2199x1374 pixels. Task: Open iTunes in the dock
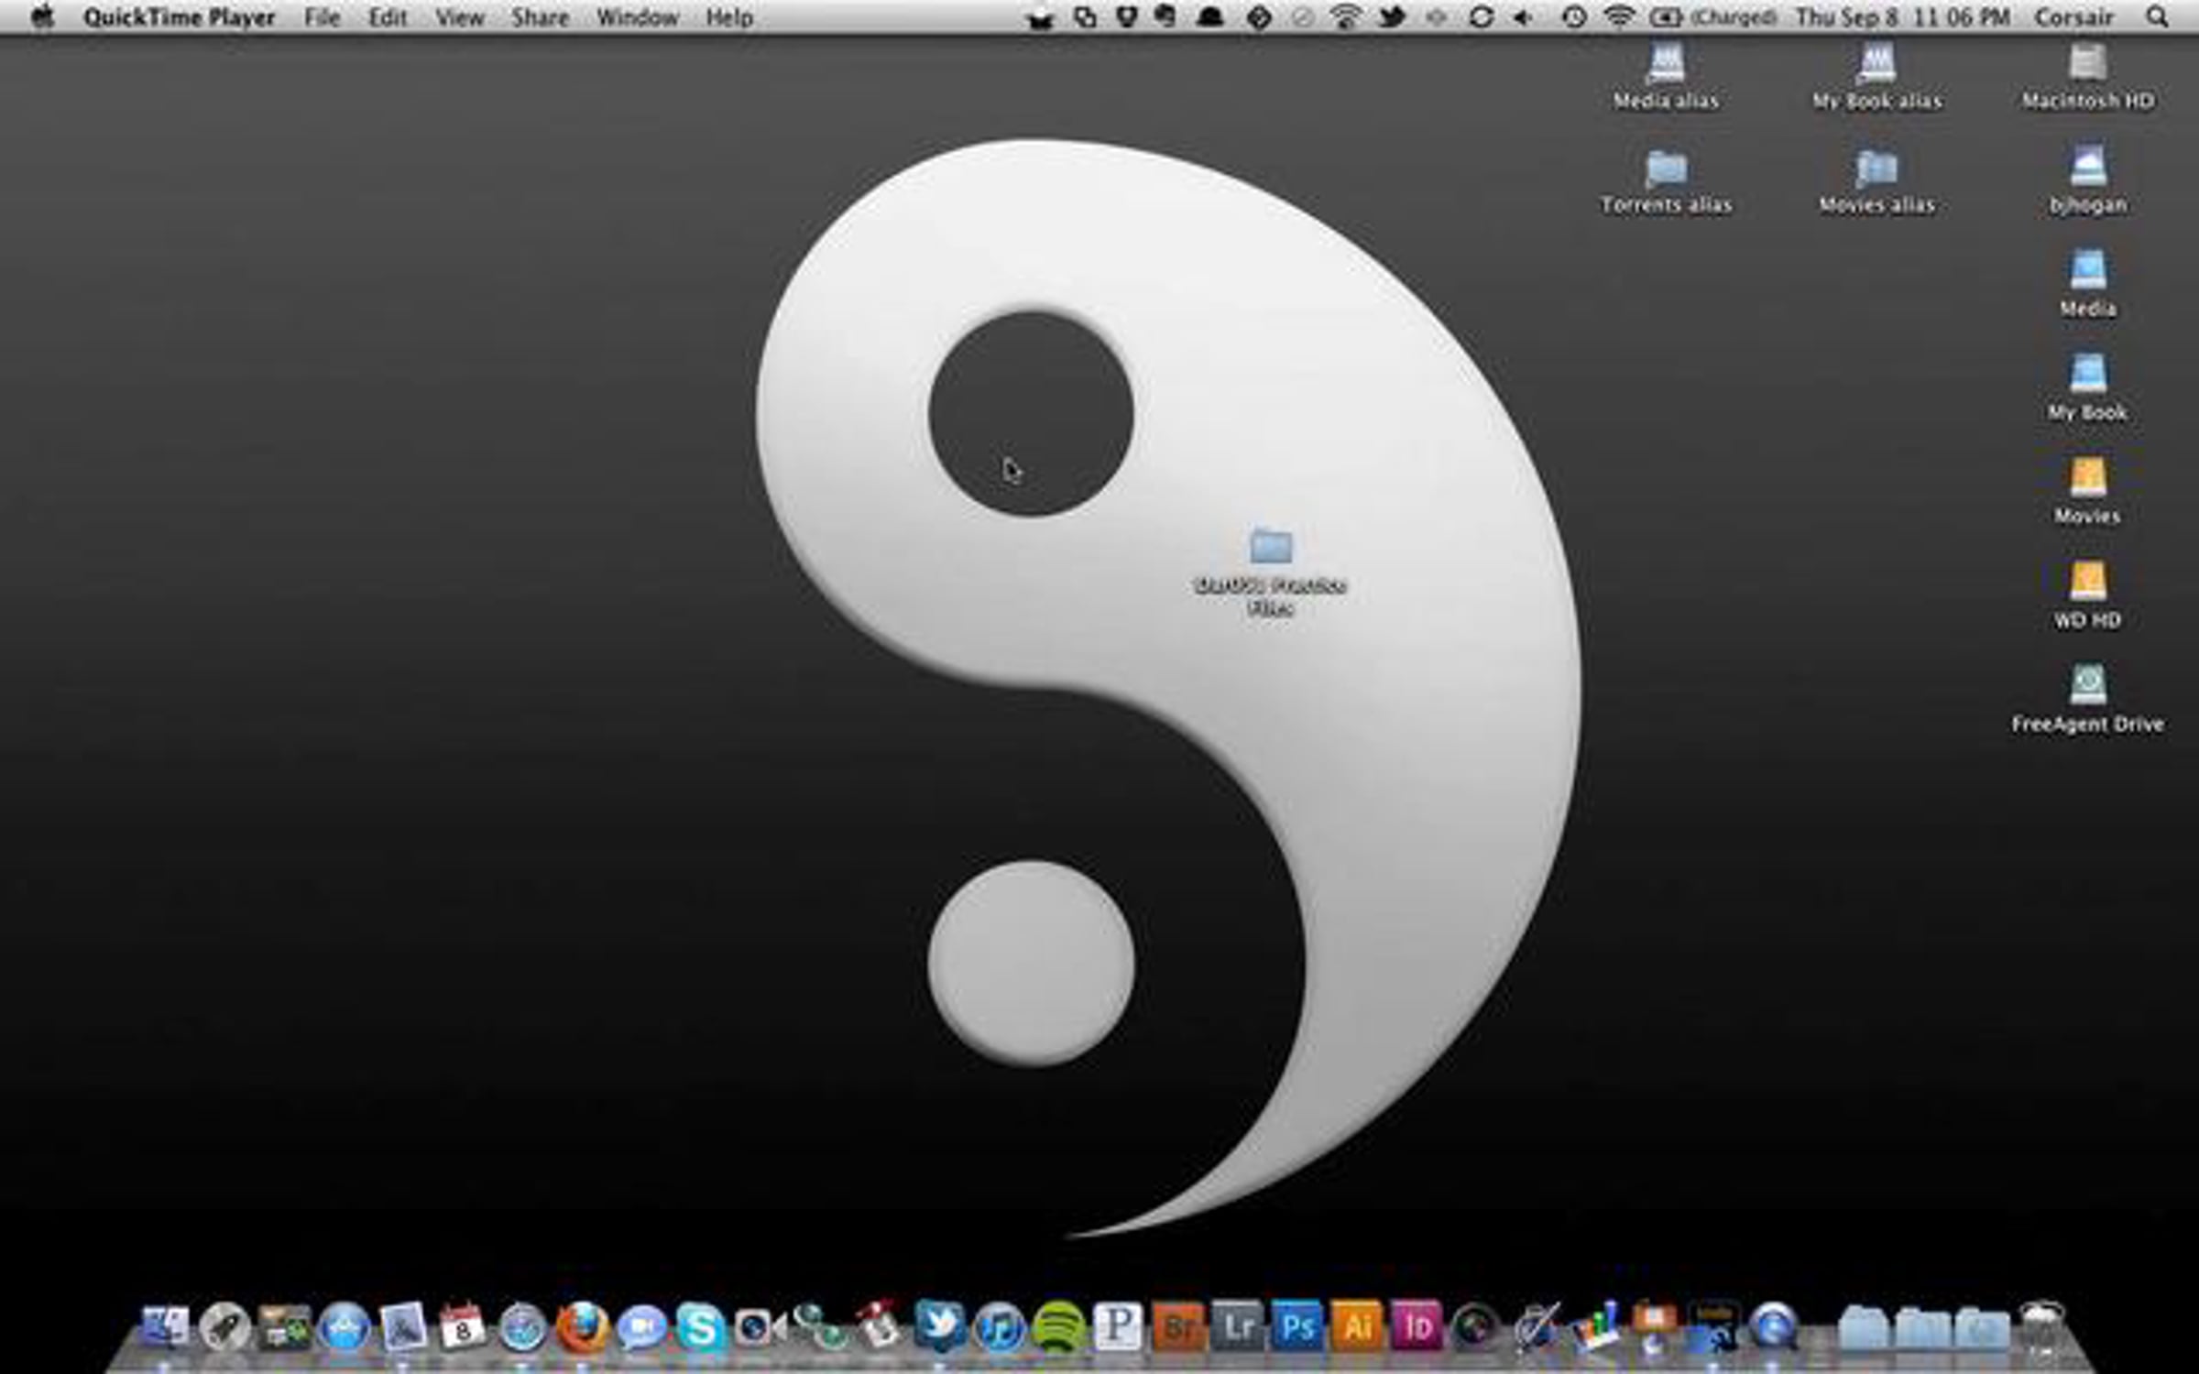pos(999,1328)
